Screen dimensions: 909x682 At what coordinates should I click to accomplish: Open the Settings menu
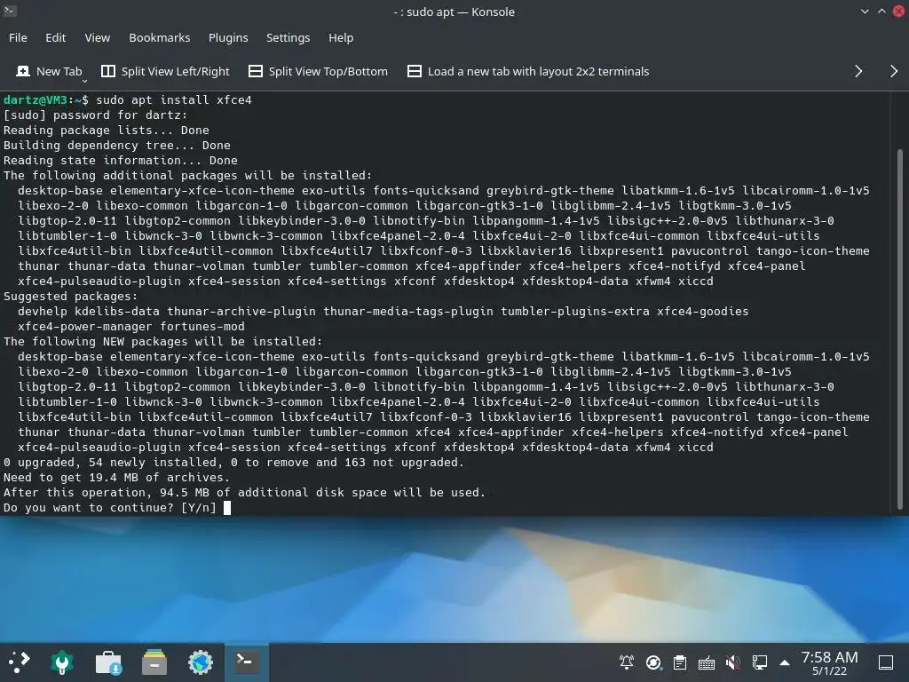[288, 37]
